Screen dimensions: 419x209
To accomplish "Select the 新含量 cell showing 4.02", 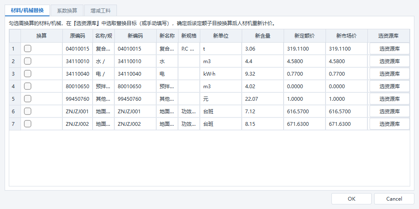I will [x=263, y=87].
